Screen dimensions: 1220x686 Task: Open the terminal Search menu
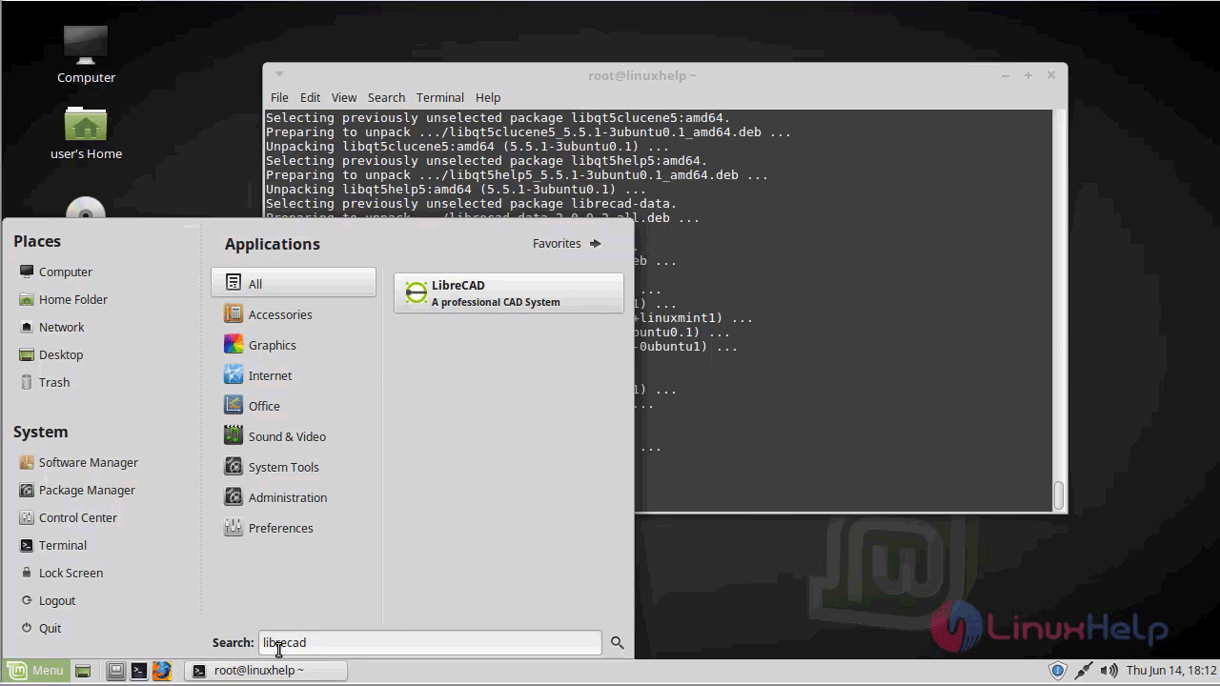point(386,97)
